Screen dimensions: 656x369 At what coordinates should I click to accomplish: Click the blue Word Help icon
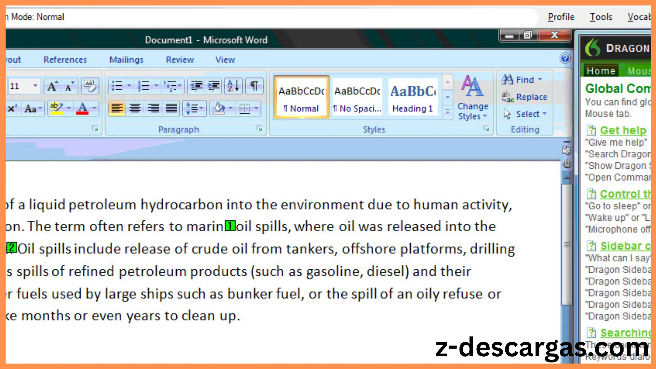(565, 58)
